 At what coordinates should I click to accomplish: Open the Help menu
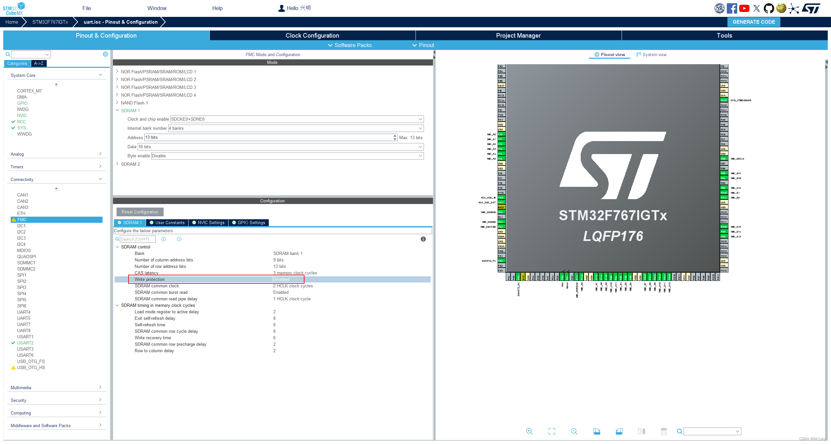click(x=217, y=8)
